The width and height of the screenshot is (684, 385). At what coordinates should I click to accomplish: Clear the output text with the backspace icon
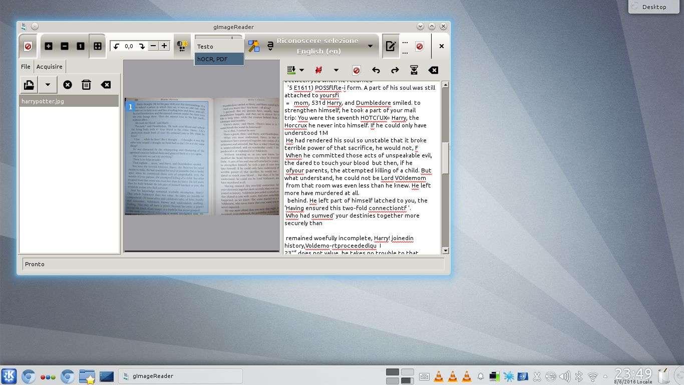[x=433, y=70]
